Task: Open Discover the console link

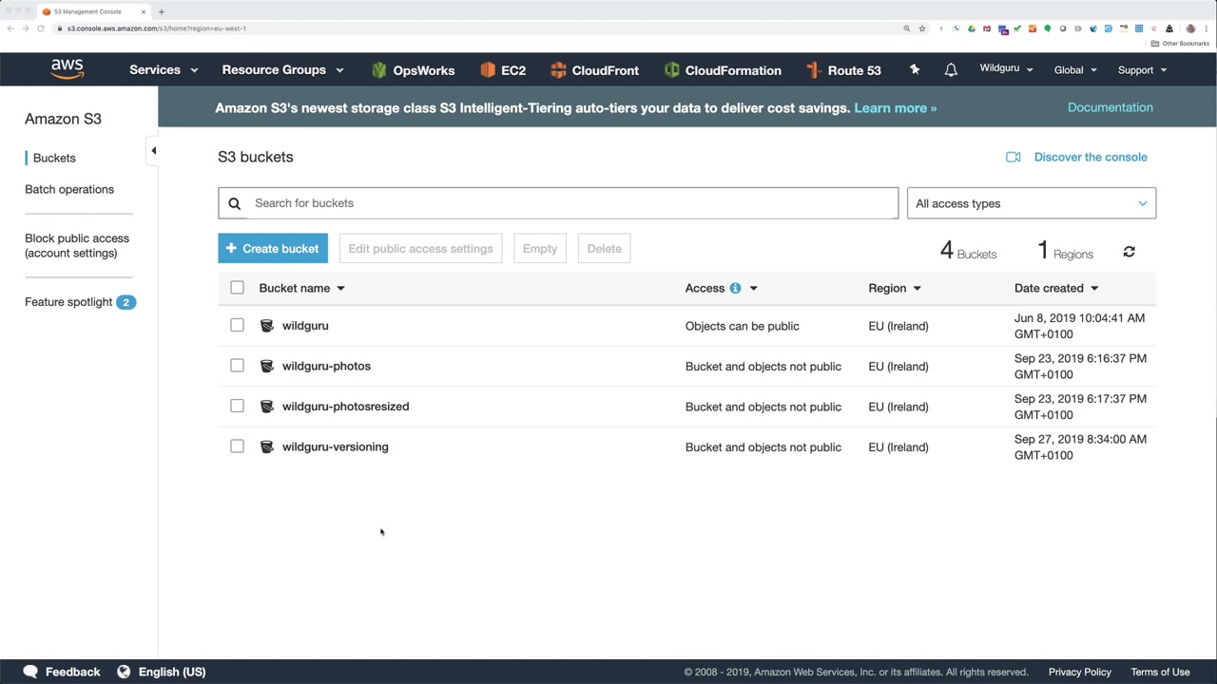Action: coord(1091,157)
